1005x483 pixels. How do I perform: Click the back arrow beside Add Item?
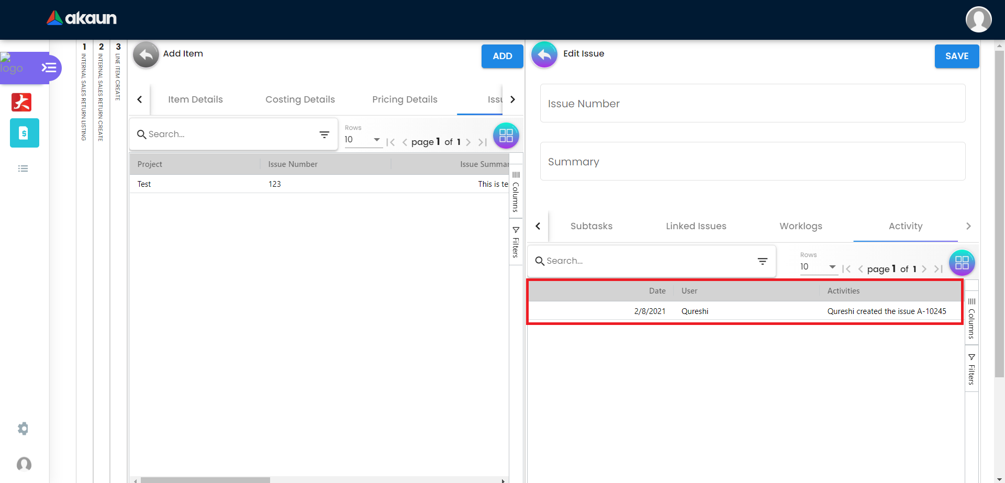tap(146, 55)
